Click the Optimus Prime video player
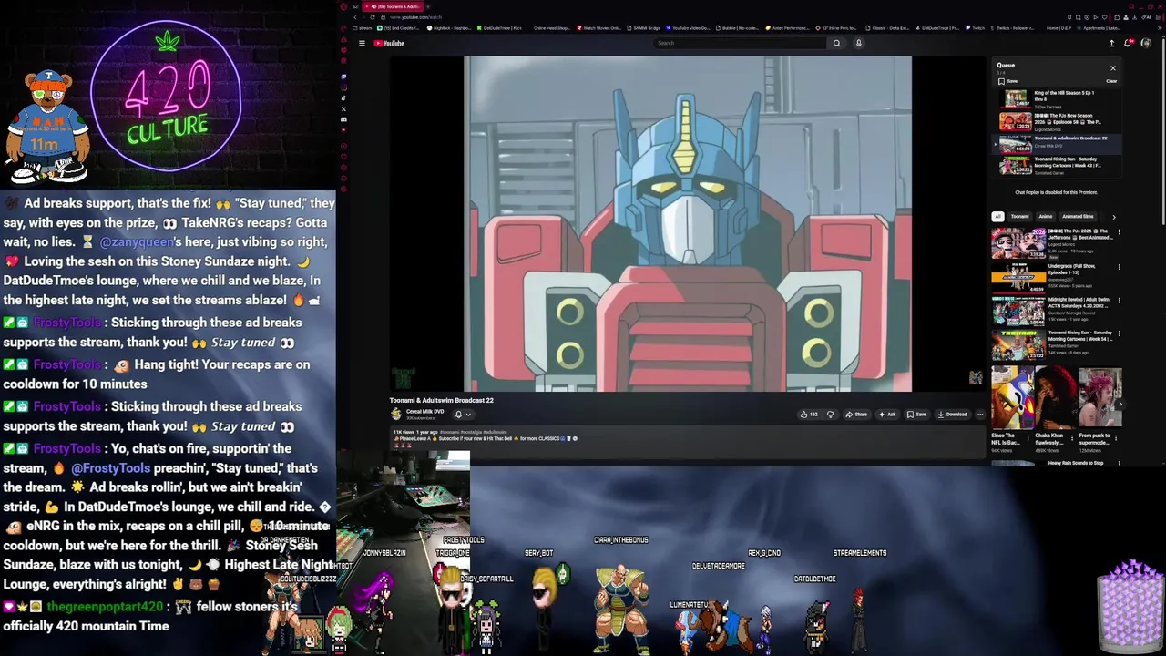1166x656 pixels. click(688, 224)
